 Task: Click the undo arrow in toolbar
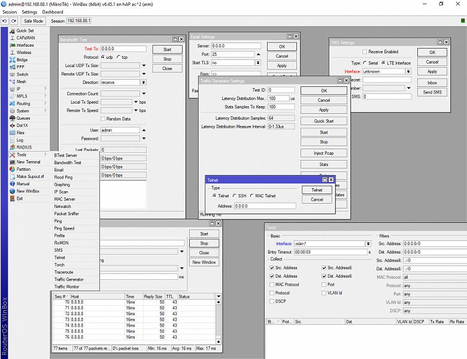[5, 21]
